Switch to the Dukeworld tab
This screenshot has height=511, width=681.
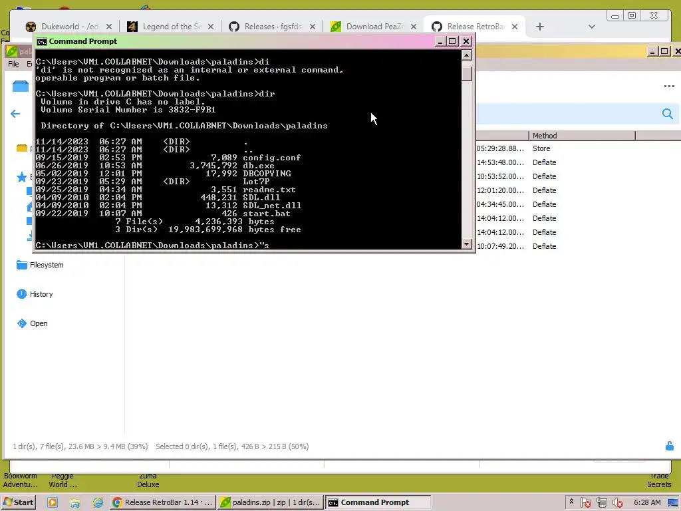click(69, 27)
